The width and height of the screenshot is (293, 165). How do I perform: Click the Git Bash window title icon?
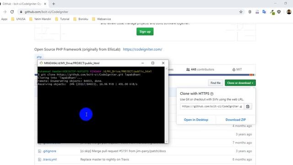coord(41,63)
